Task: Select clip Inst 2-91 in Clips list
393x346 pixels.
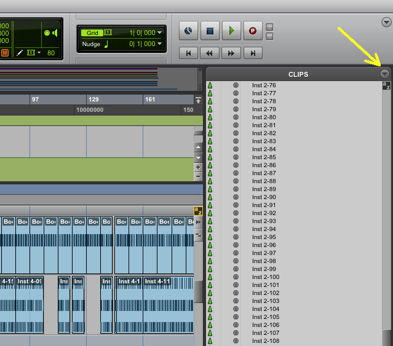Action: (x=264, y=205)
